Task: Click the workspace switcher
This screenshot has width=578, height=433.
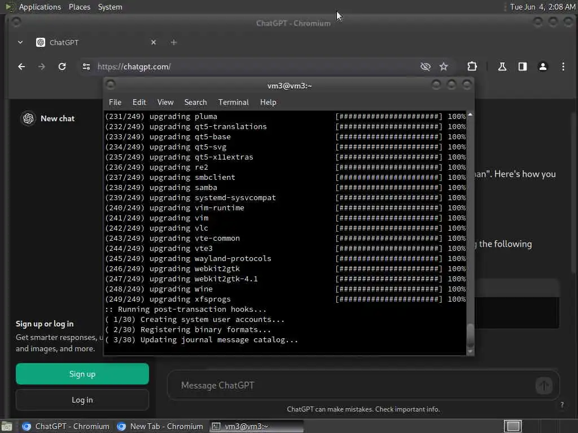Action: click(x=513, y=426)
